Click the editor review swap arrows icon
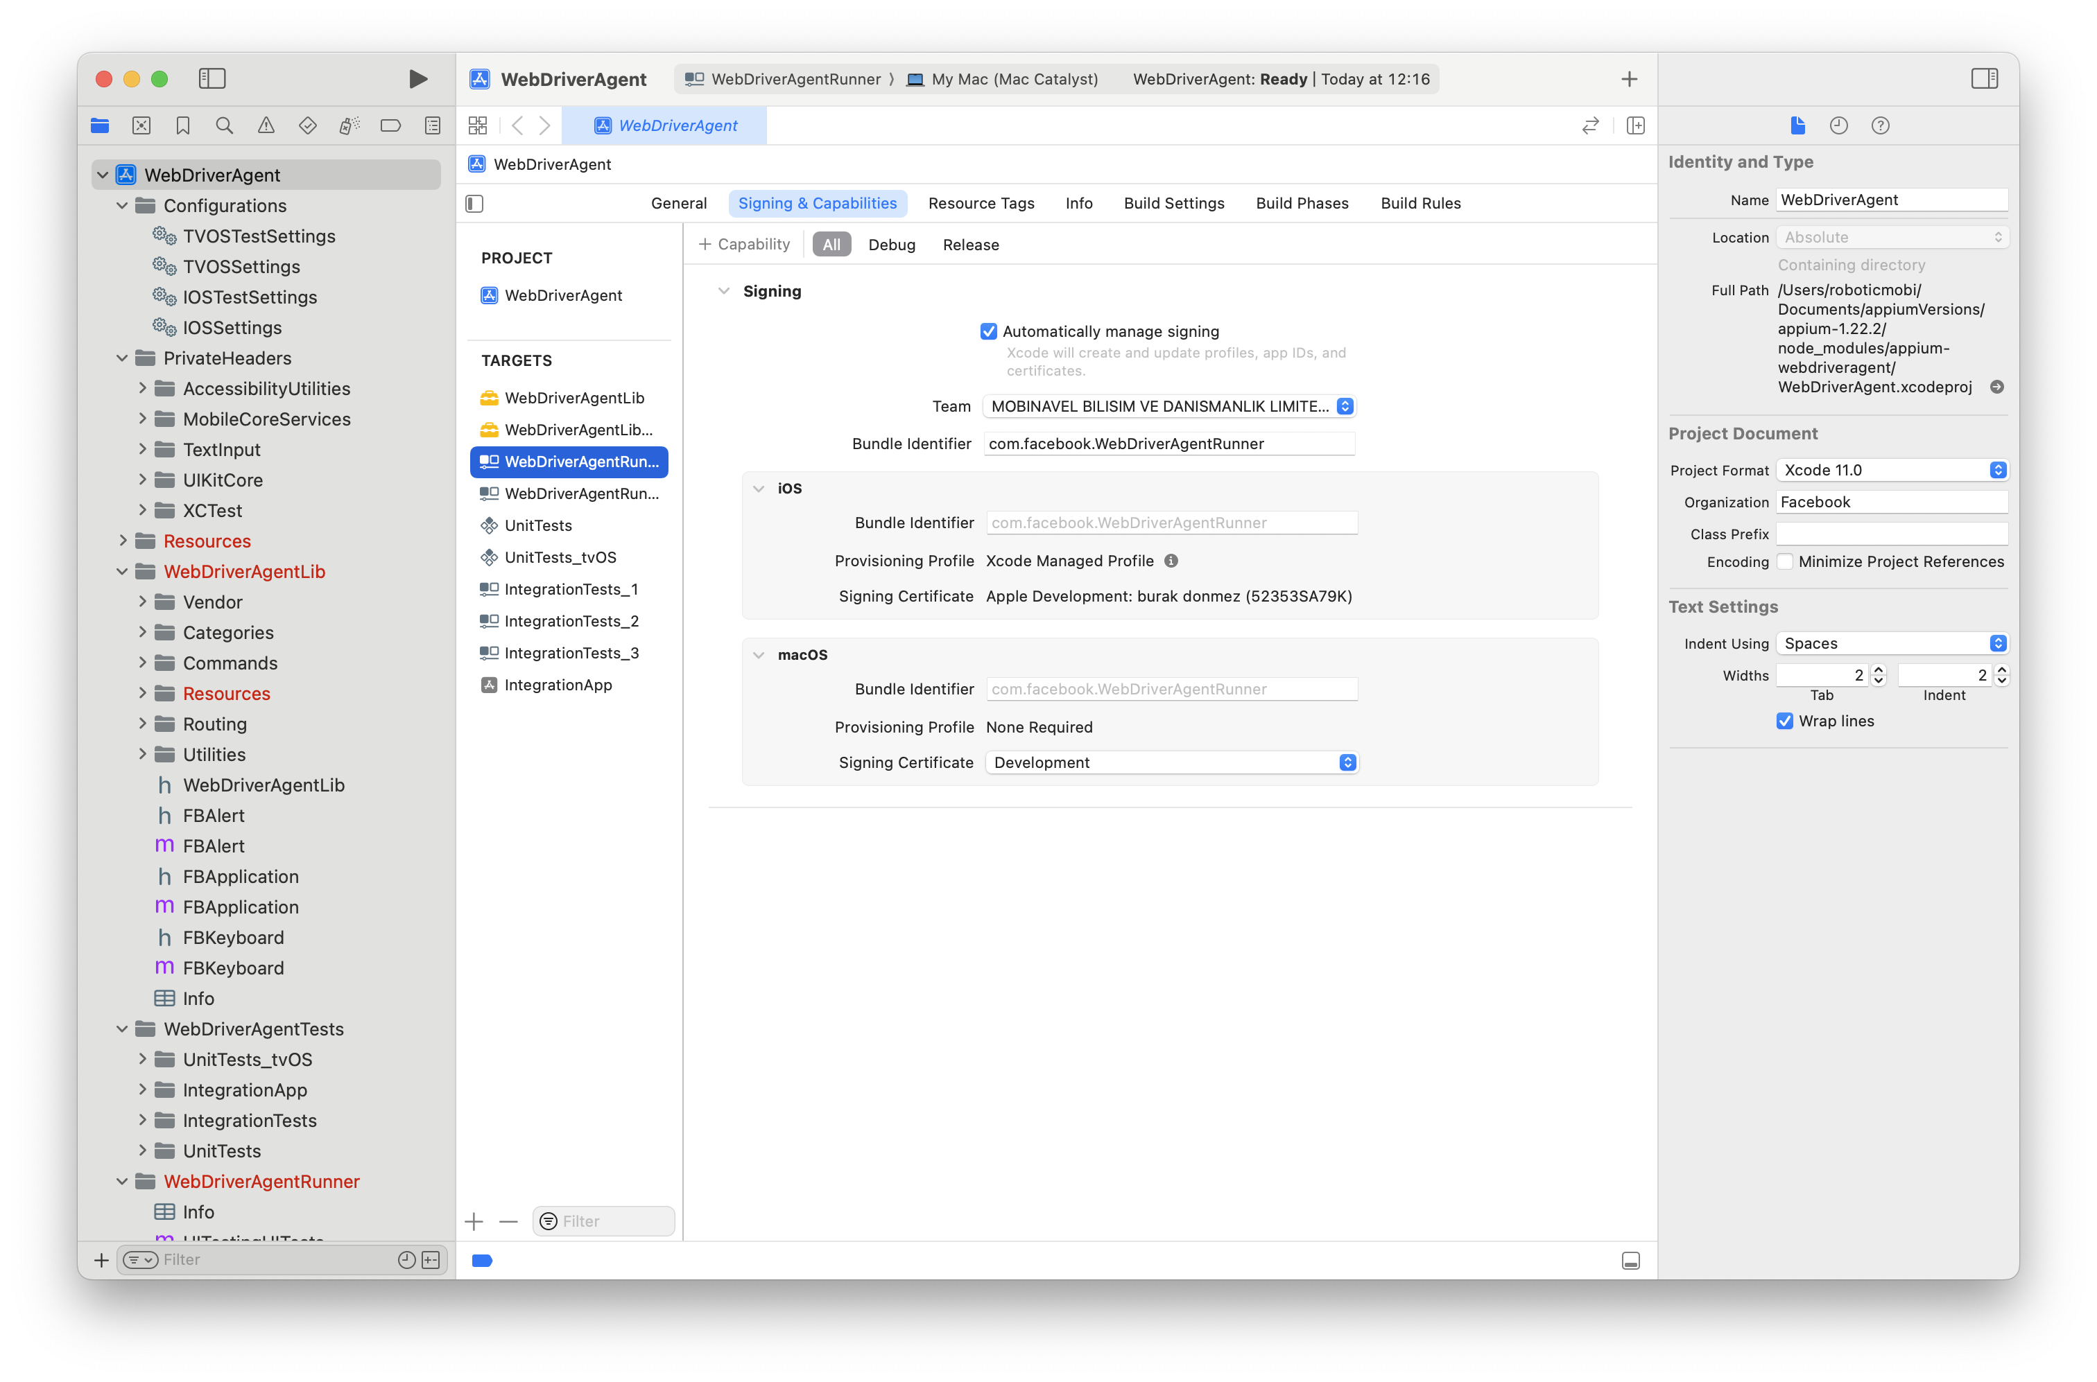 [x=1590, y=126]
